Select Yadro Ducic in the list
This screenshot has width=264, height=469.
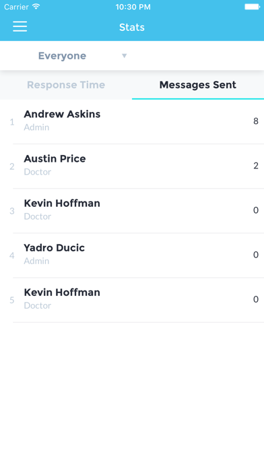pos(132,255)
